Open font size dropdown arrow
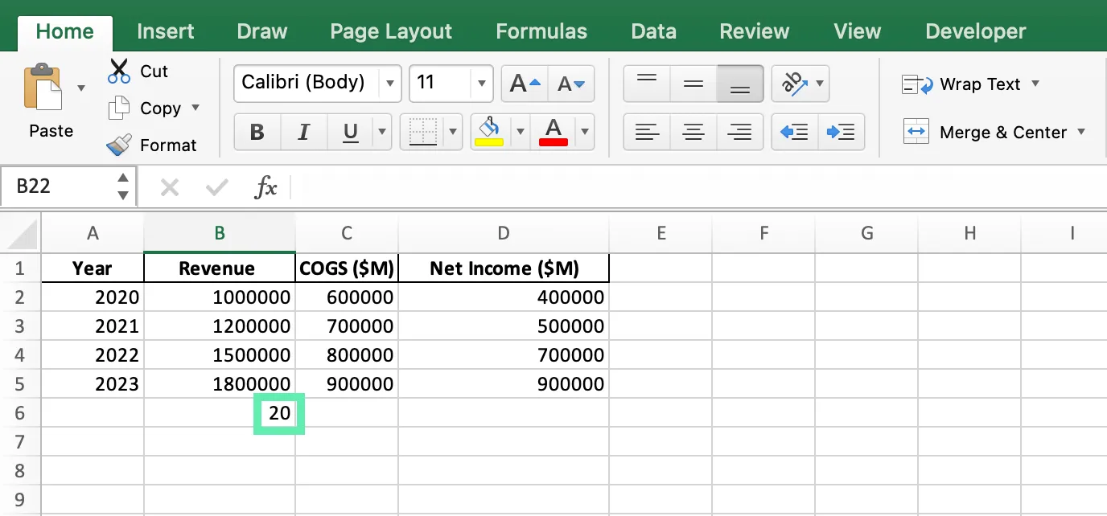The height and width of the screenshot is (516, 1107). click(x=481, y=84)
